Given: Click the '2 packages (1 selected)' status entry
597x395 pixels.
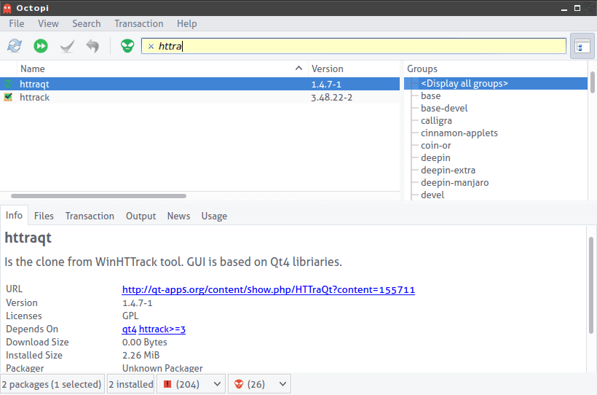Looking at the screenshot, I should point(52,384).
